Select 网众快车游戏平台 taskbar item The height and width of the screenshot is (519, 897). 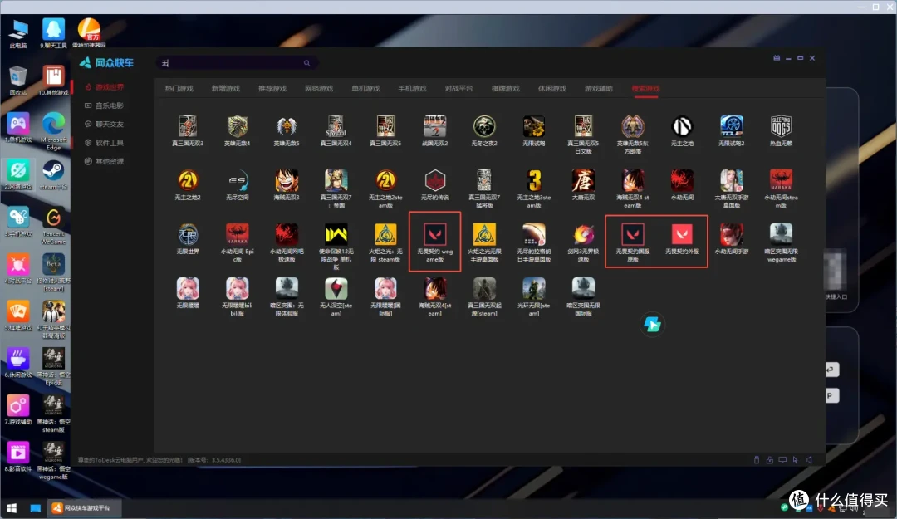point(84,507)
